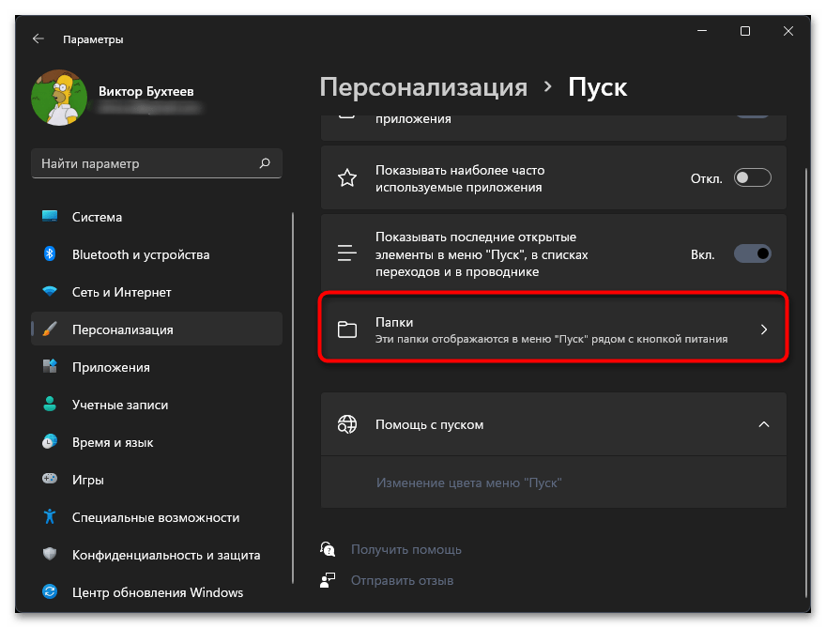The height and width of the screenshot is (628, 826).
Task: Open Специальные возможности section
Action: pyautogui.click(x=157, y=517)
